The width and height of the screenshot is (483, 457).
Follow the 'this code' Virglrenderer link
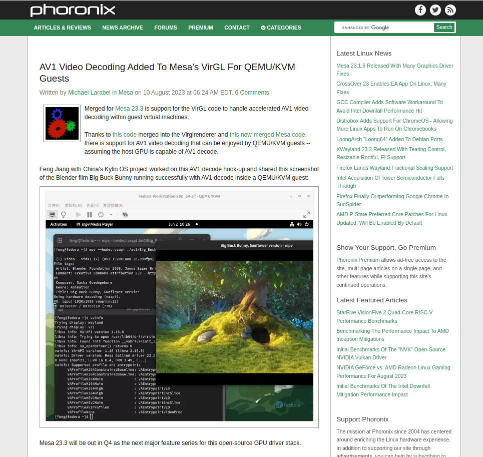(x=125, y=135)
